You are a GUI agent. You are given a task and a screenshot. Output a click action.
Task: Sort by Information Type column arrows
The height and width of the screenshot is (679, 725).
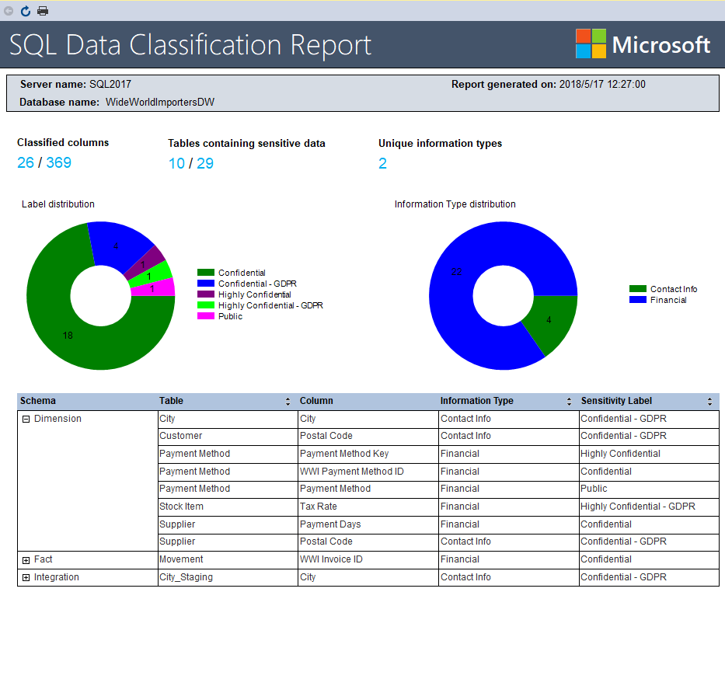[569, 402]
